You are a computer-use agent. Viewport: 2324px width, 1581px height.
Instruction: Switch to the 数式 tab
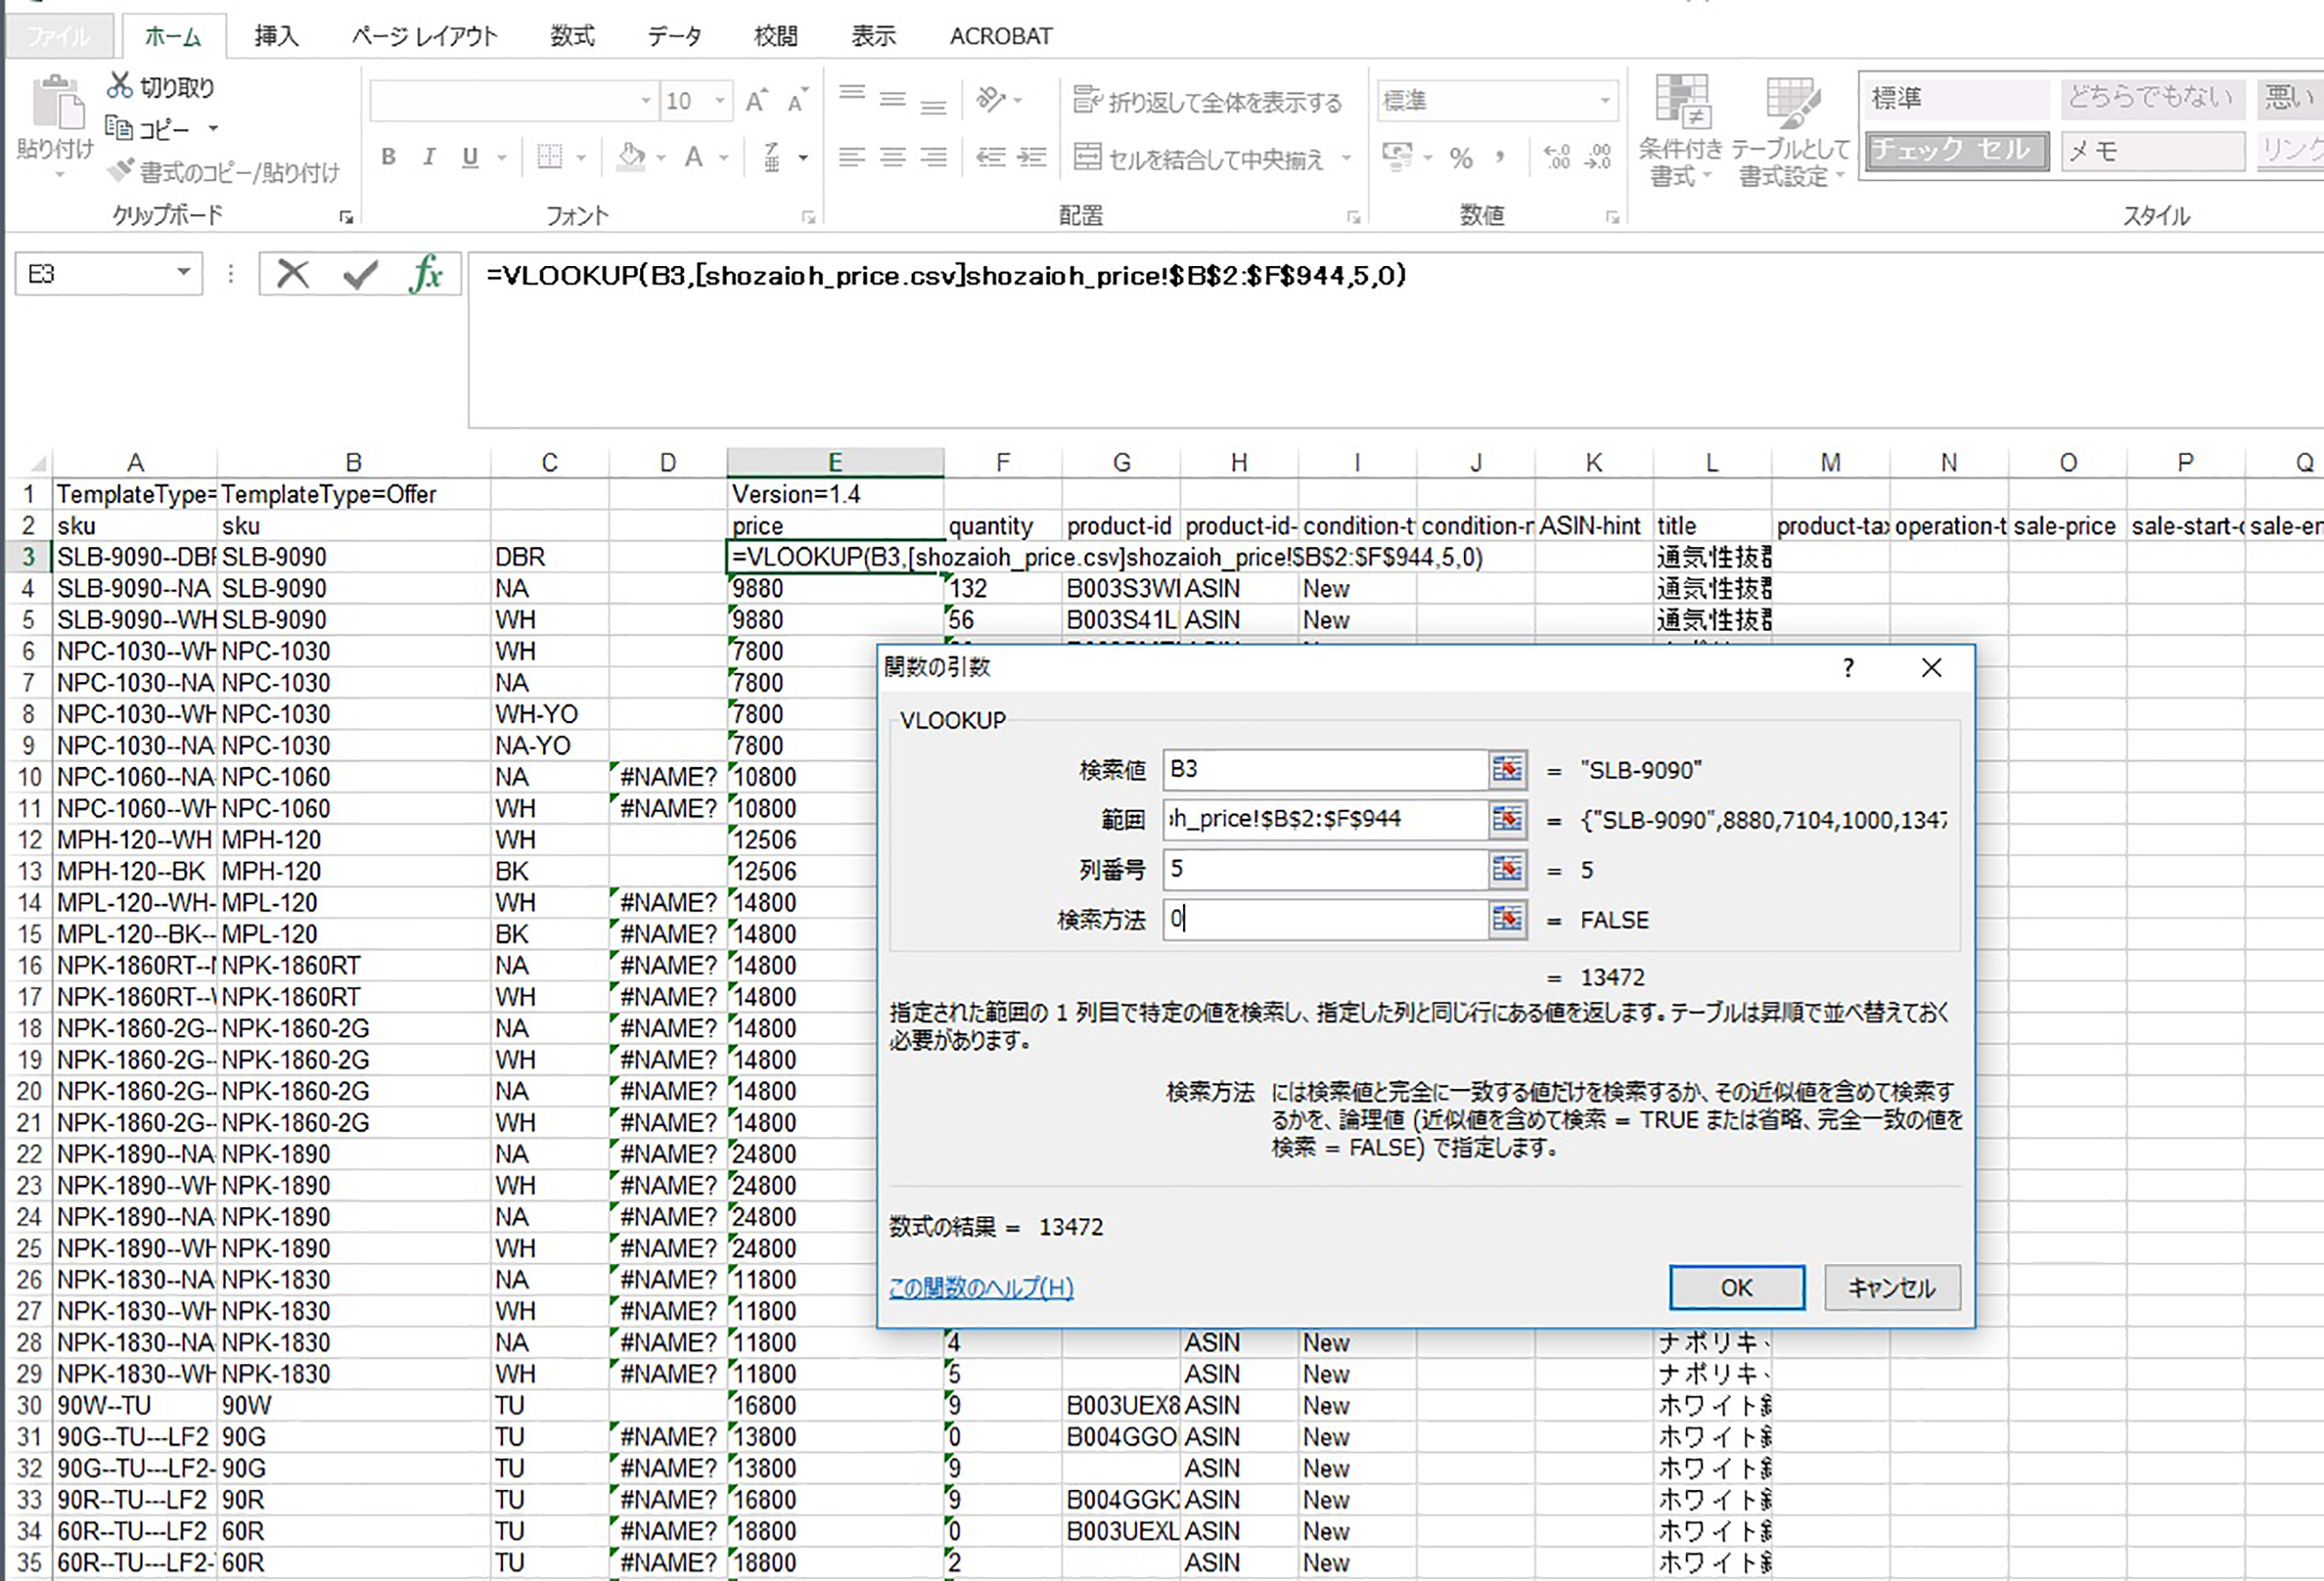point(572,36)
